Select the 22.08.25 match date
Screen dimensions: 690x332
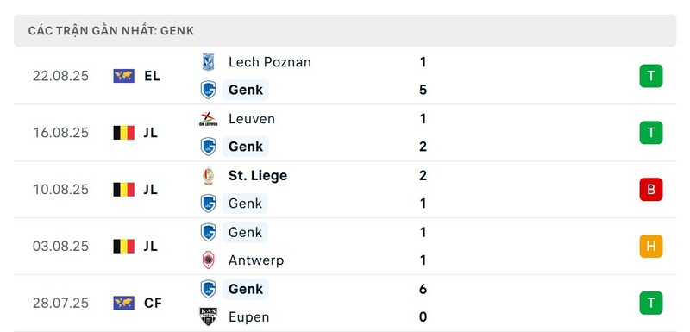[60, 76]
